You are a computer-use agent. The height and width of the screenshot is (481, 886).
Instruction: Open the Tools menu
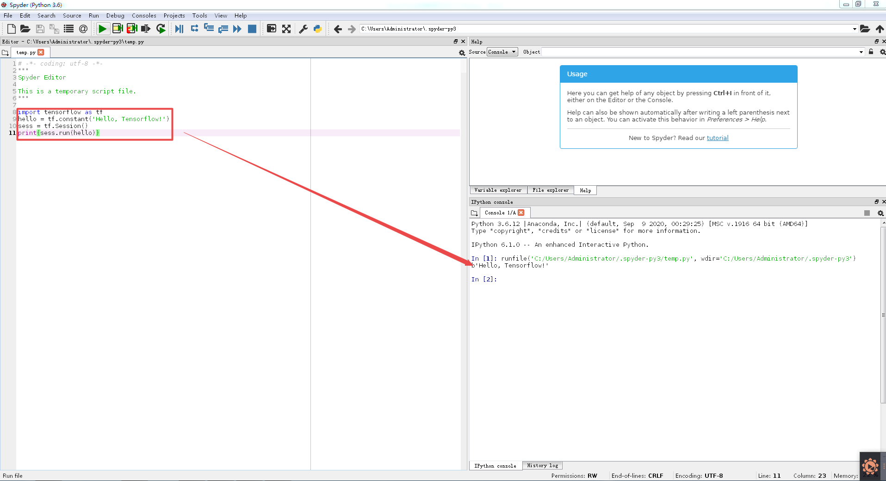200,15
